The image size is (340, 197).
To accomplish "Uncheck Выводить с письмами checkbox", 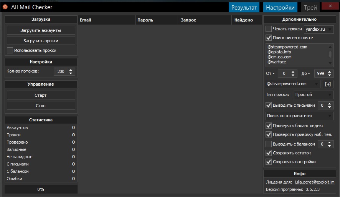I will coord(269,105).
